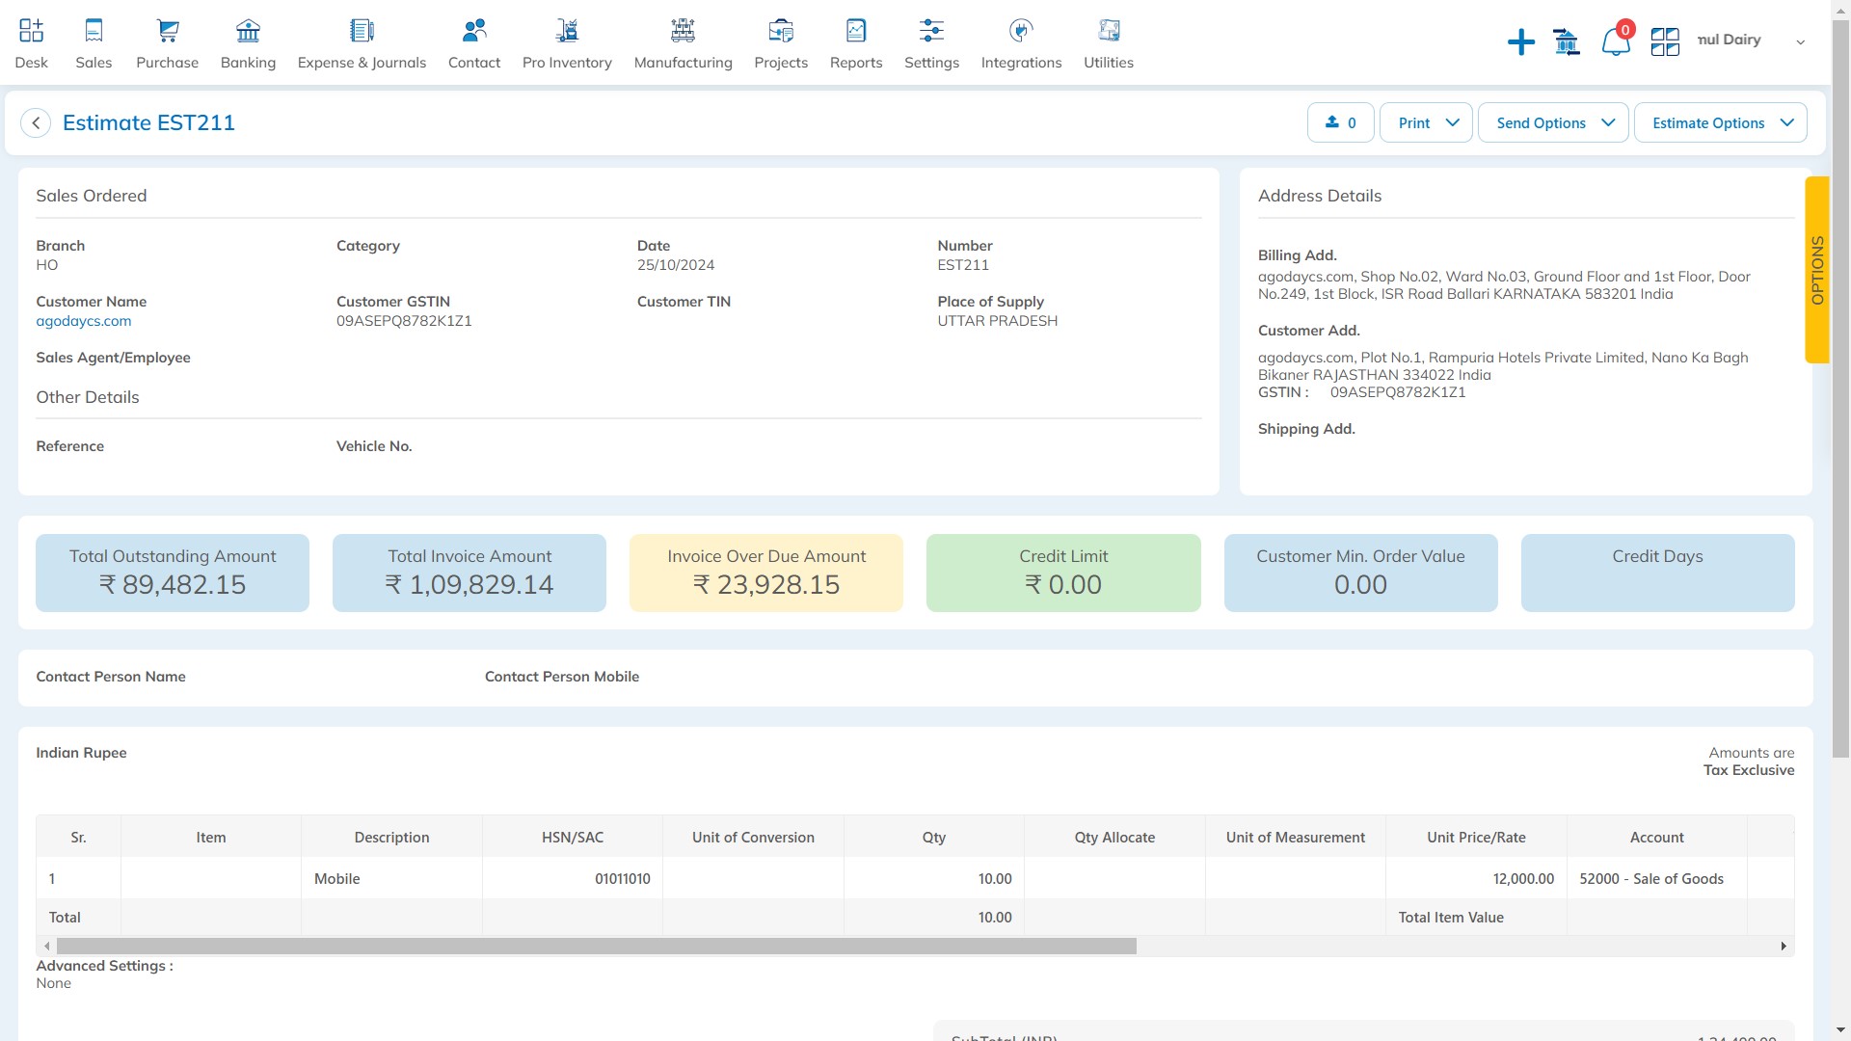Open the company account dropdown arrow
Image resolution: width=1851 pixels, height=1041 pixels.
pos(1800,41)
